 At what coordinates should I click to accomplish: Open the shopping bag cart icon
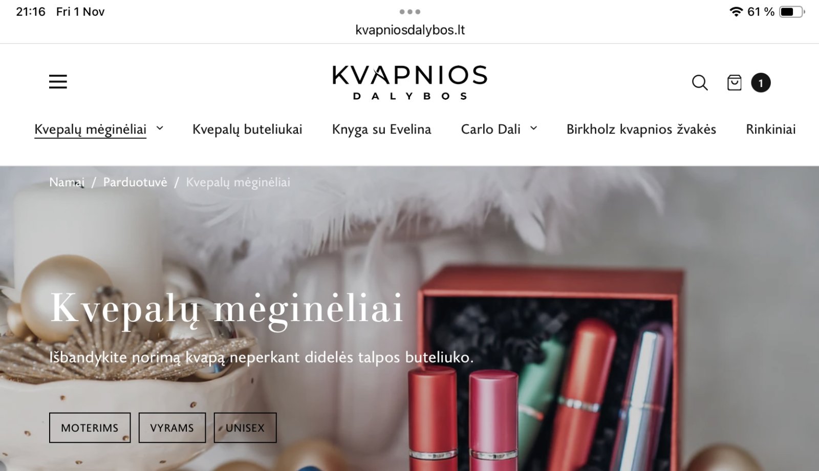pyautogui.click(x=735, y=82)
